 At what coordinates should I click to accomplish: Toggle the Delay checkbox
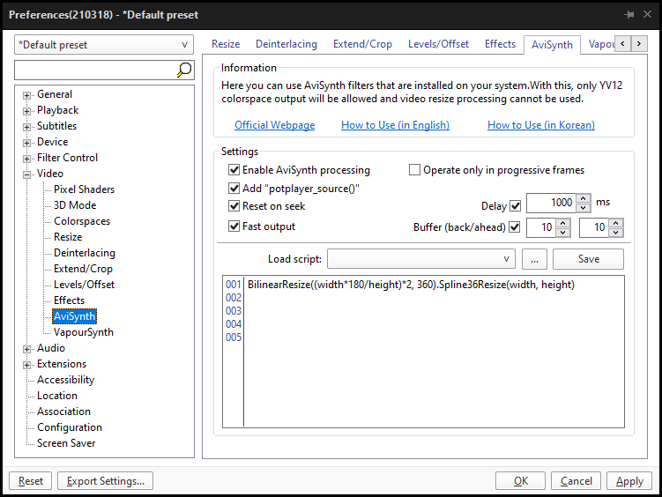(515, 206)
